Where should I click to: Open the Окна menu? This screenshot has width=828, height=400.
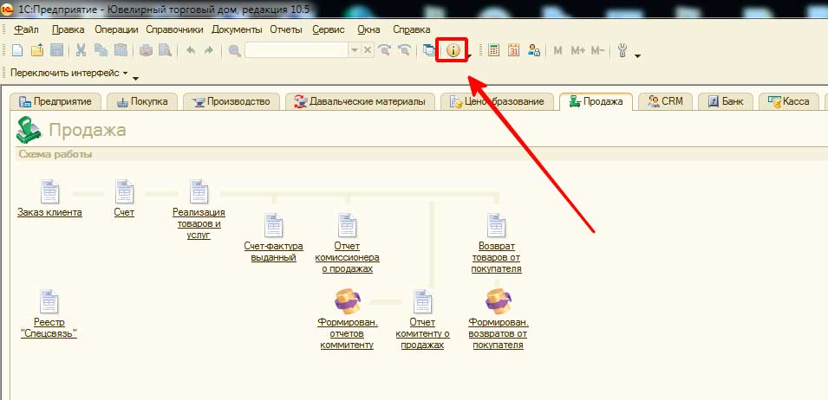(x=368, y=29)
